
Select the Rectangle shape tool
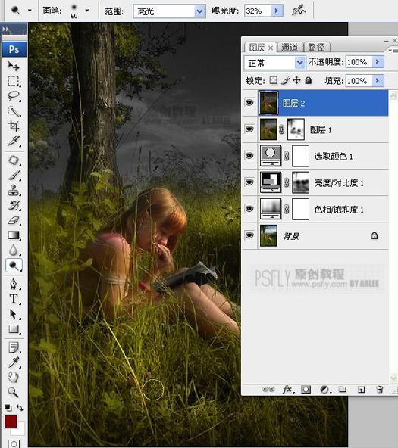point(14,329)
